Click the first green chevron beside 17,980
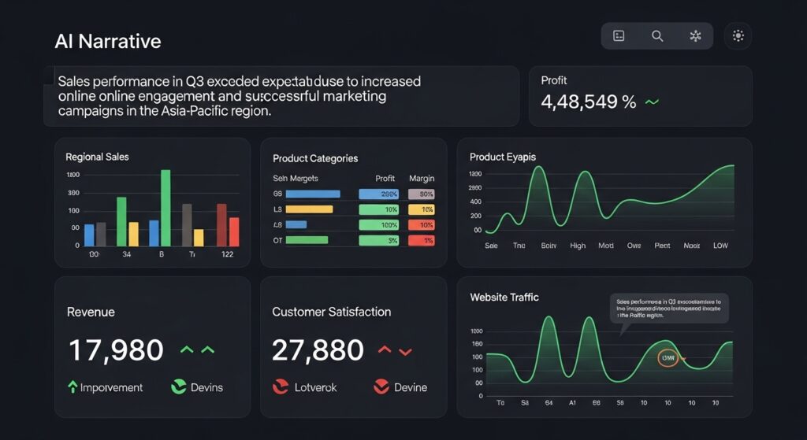 pyautogui.click(x=187, y=349)
